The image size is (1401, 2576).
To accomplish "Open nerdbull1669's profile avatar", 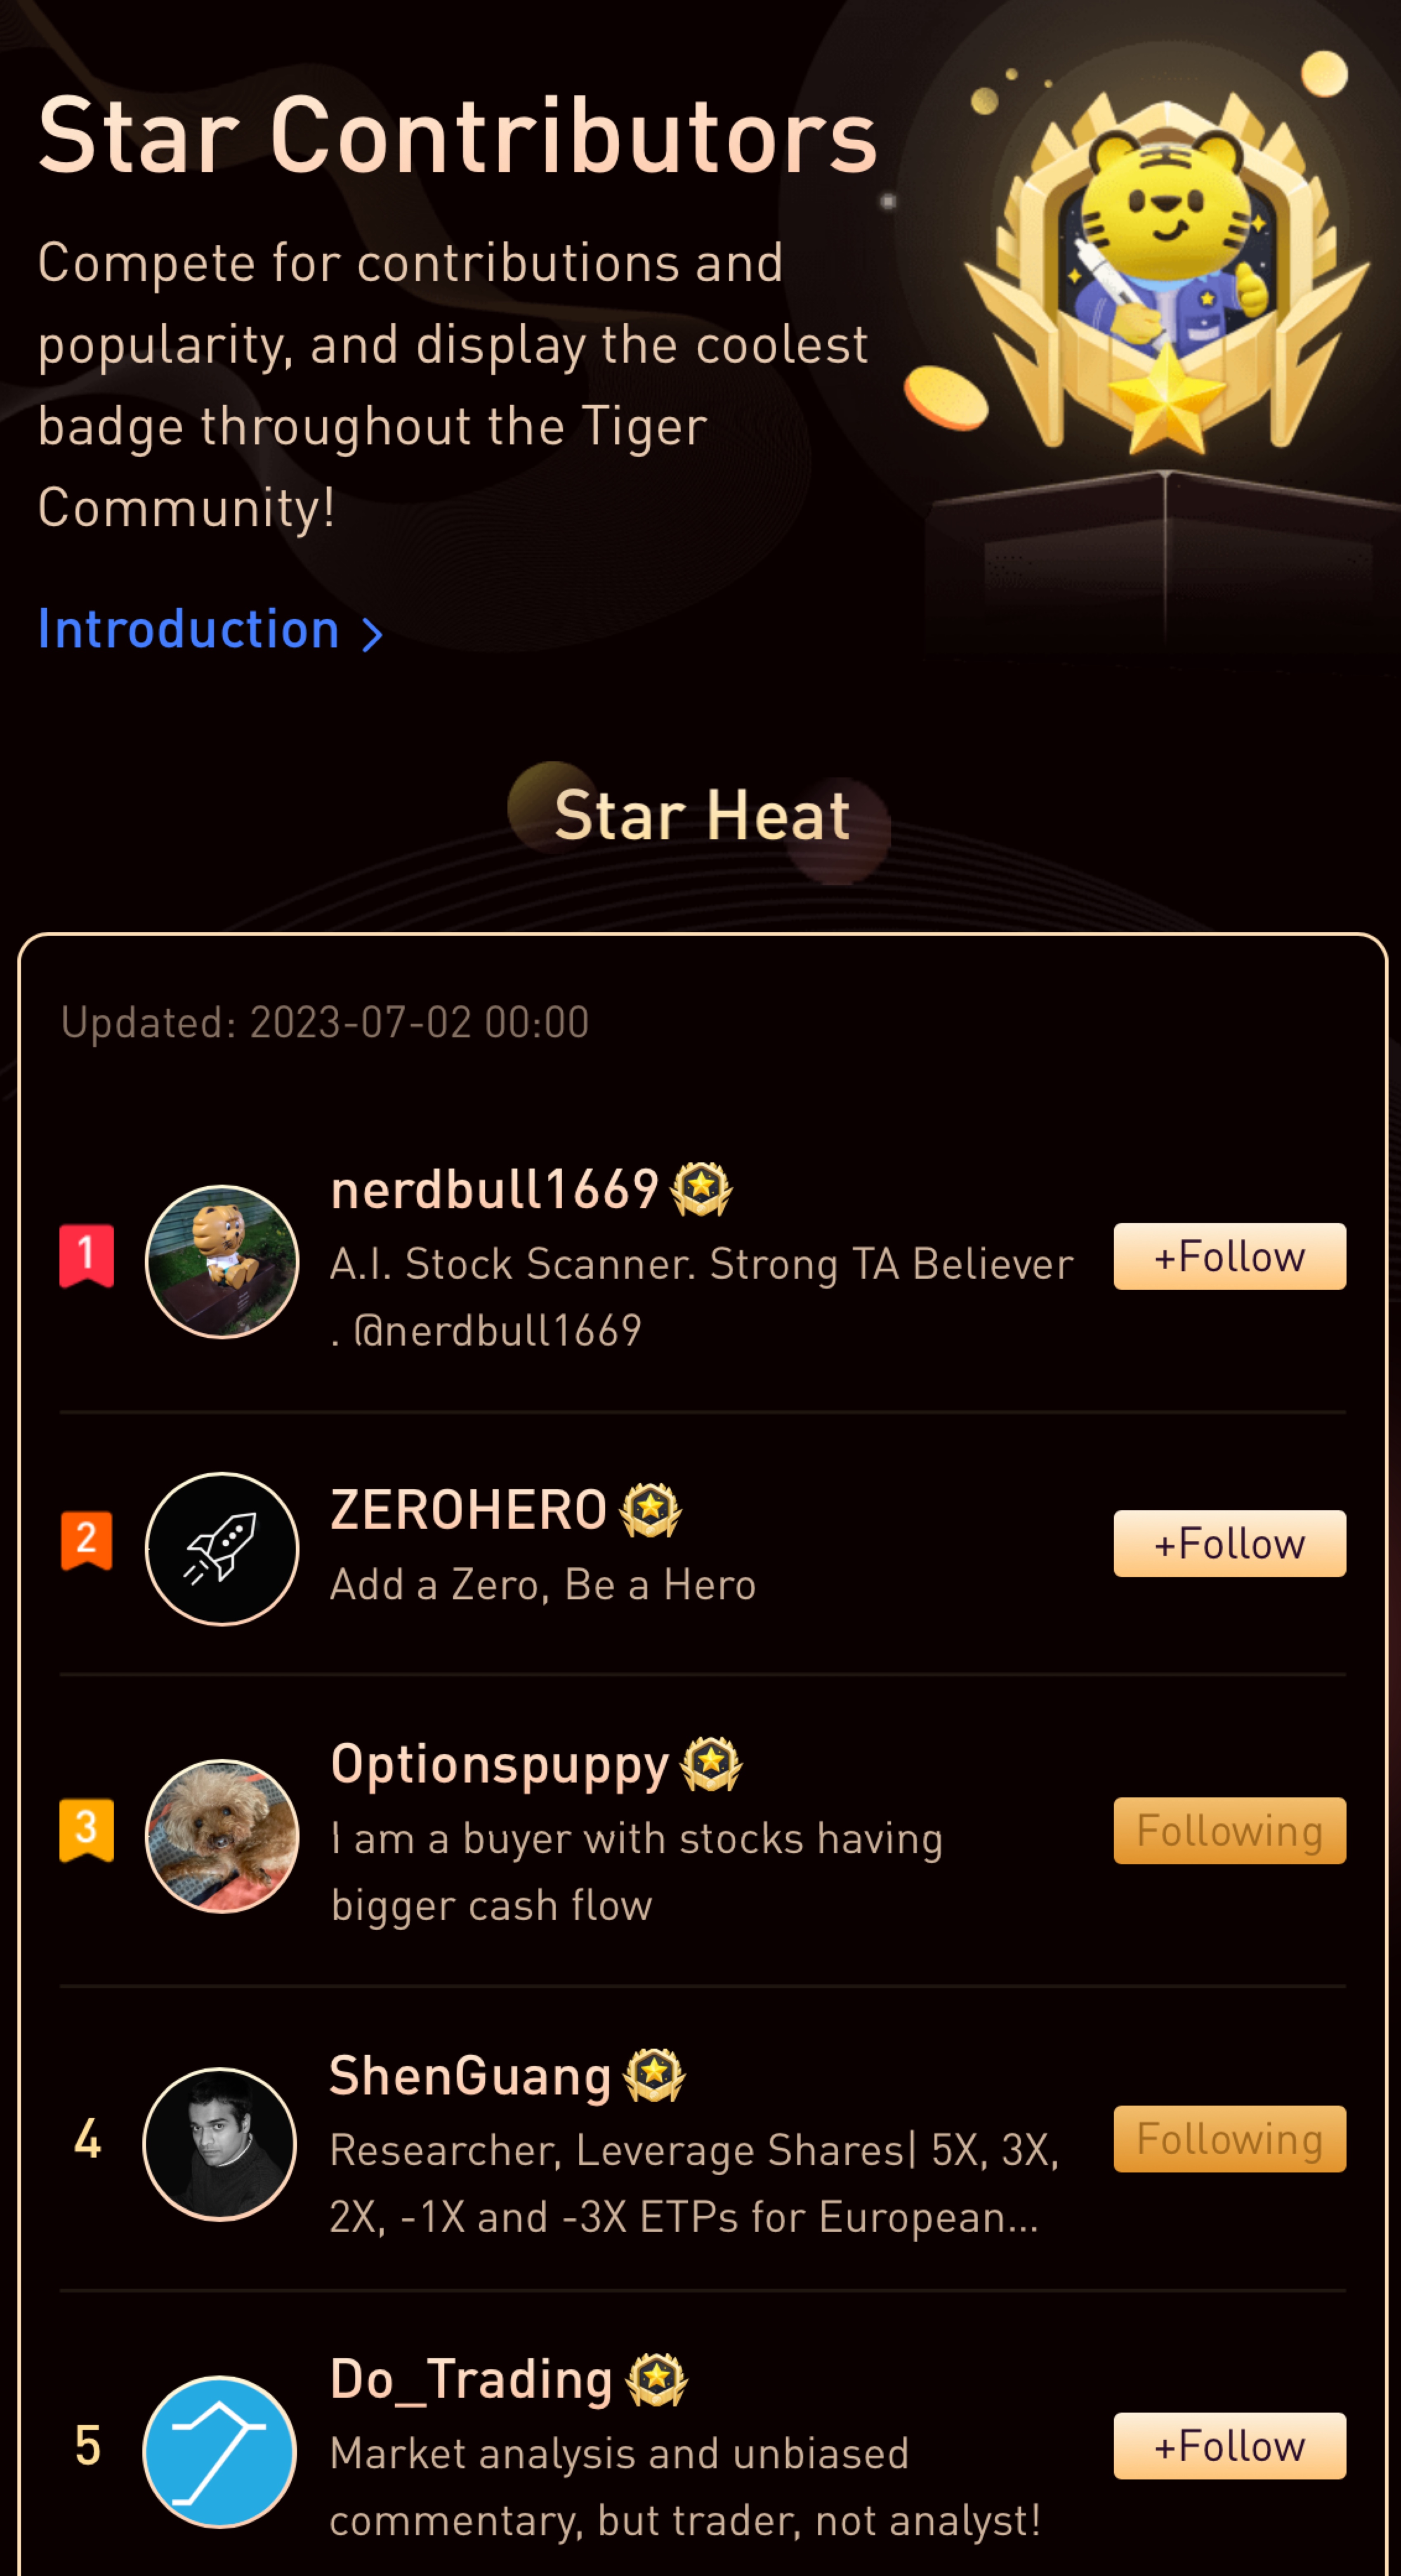I will pyautogui.click(x=222, y=1262).
